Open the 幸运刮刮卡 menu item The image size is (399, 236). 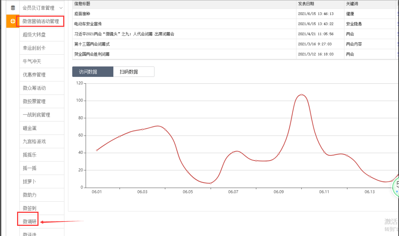click(x=34, y=48)
